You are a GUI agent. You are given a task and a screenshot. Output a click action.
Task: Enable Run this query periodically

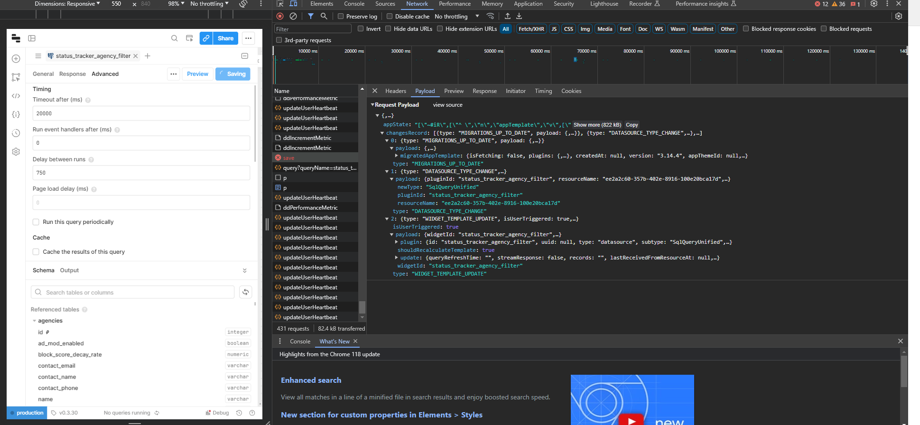36,222
